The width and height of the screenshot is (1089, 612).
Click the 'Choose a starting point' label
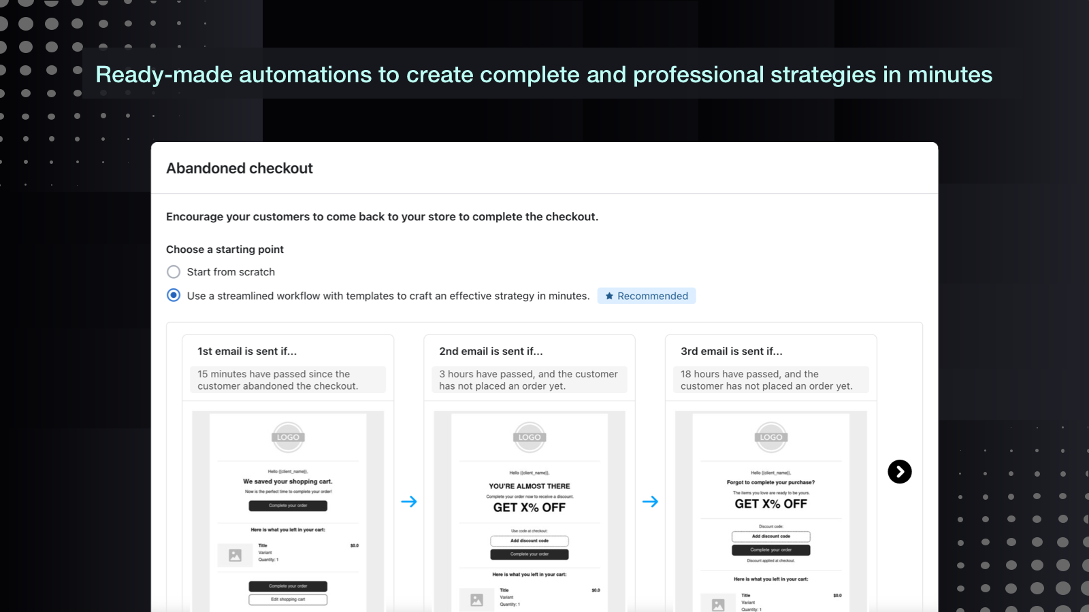click(x=225, y=250)
